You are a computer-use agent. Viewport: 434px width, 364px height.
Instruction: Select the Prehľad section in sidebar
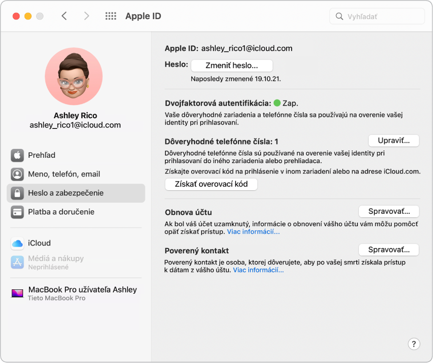click(42, 155)
